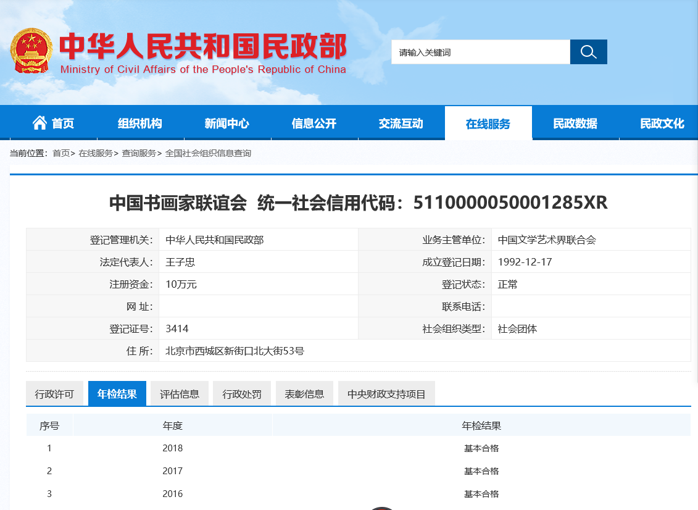
Task: Click the national emblem logo
Action: (x=31, y=51)
